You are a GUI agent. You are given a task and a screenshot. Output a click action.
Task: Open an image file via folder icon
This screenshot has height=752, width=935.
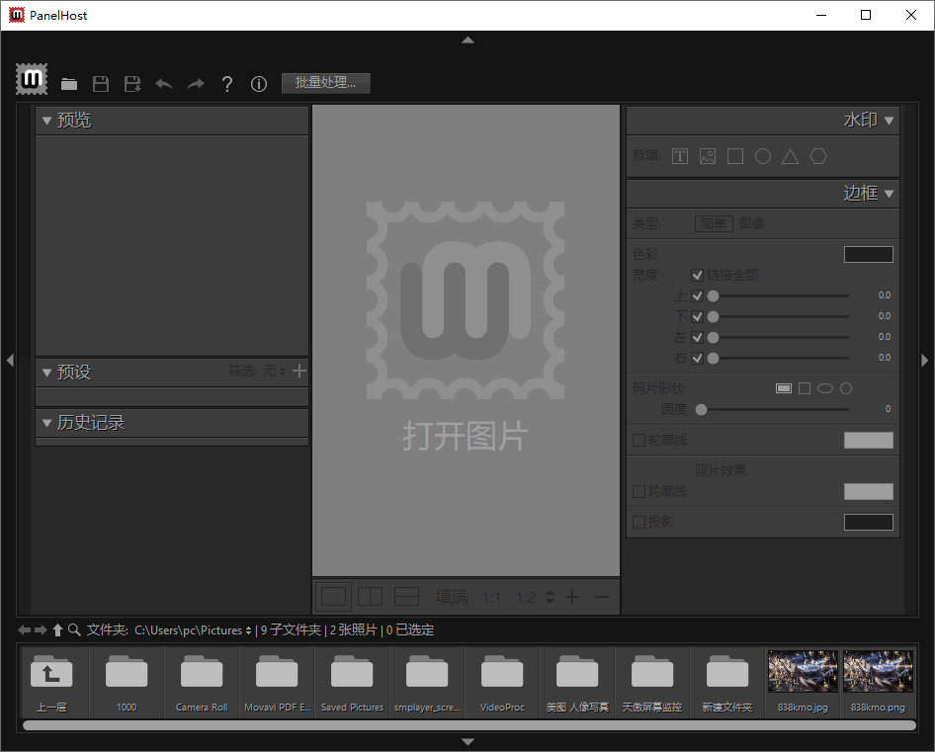coord(69,84)
